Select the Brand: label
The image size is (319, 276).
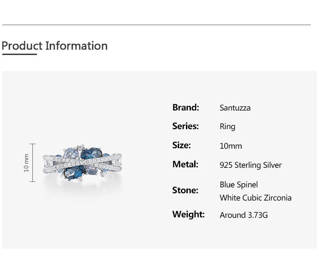185,108
